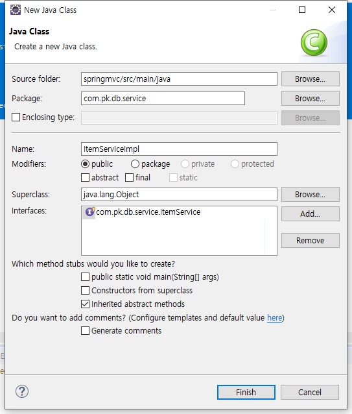Screen dimensions: 352x414
Task: Click the Name field containing ItemServiceImpl
Action: click(x=179, y=149)
